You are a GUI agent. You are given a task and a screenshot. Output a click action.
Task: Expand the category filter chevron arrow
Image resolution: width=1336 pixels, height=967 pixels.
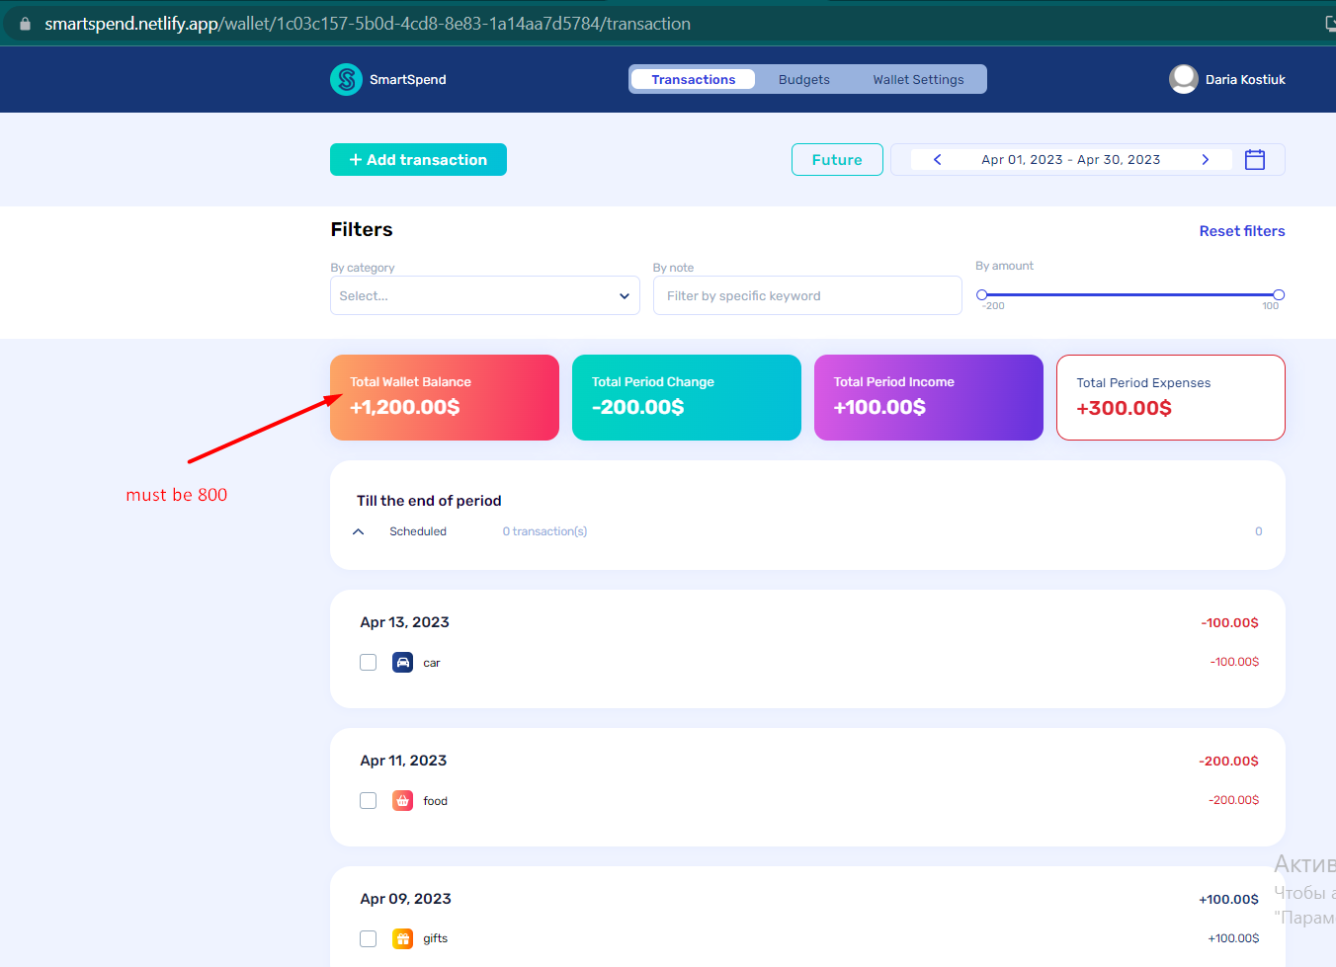tap(624, 295)
